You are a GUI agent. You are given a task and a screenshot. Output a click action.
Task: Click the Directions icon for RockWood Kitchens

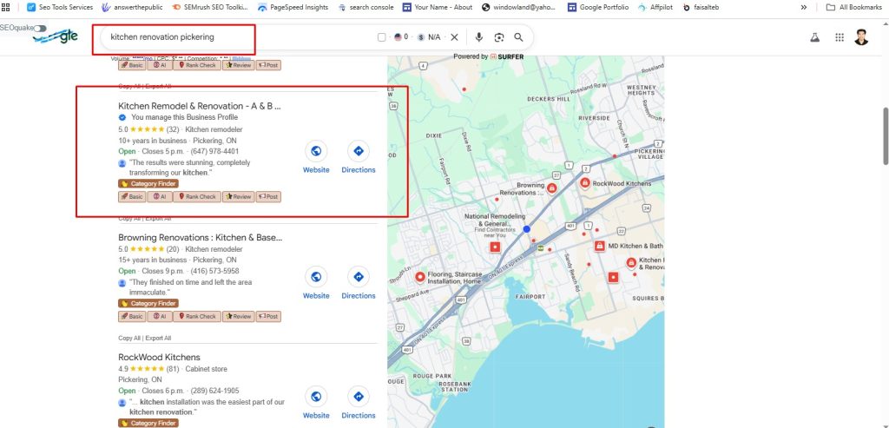pos(359,396)
